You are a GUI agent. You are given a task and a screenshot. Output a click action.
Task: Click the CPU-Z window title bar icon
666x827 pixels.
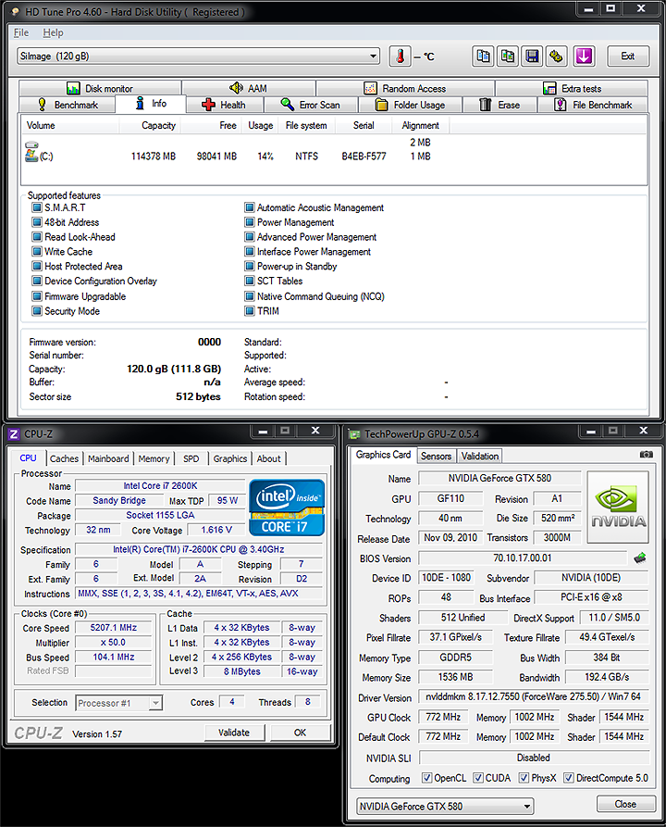(14, 434)
